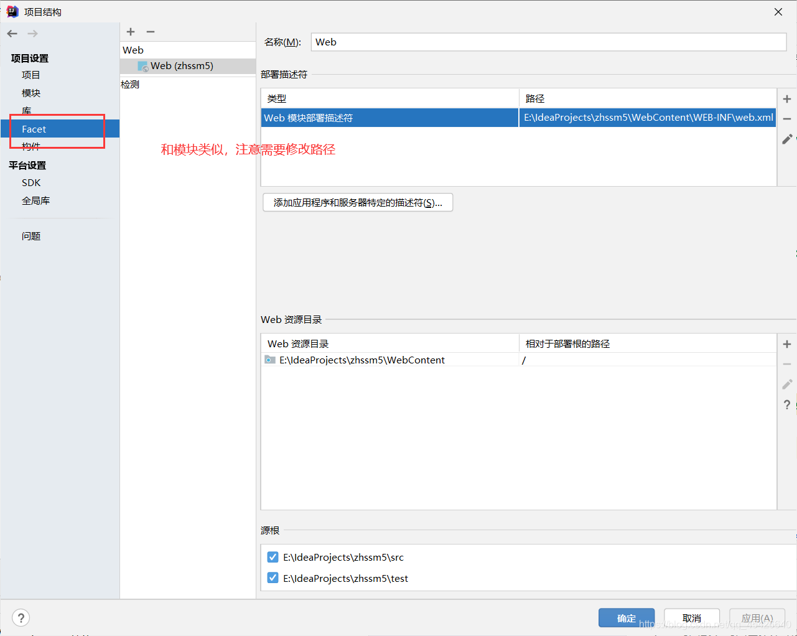797x636 pixels.
Task: Click the IntelliJ logo in title bar
Action: click(12, 11)
